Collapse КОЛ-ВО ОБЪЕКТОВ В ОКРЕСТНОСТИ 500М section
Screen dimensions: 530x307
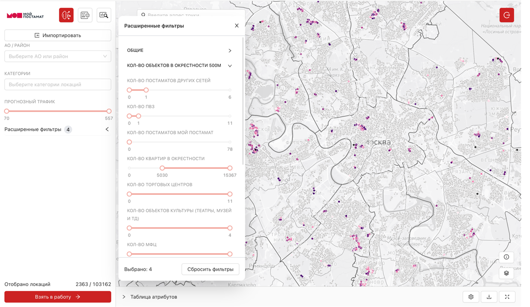point(230,66)
